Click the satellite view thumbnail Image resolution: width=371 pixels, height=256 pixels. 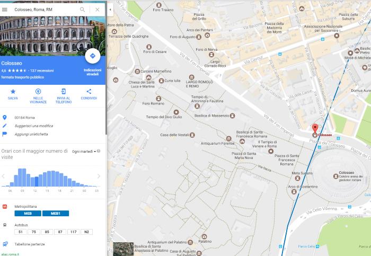pyautogui.click(x=123, y=249)
